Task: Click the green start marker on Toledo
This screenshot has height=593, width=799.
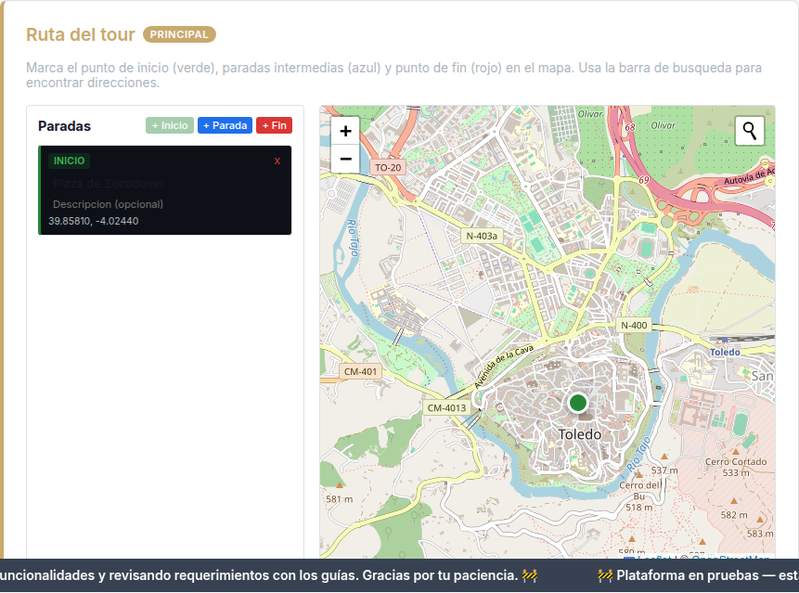Action: (x=578, y=403)
